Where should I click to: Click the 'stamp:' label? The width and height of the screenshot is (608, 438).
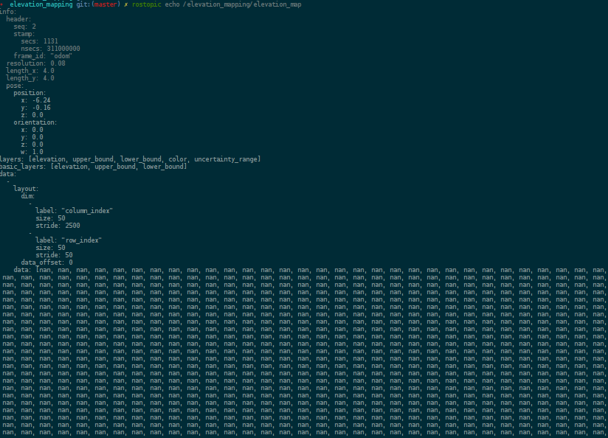pos(24,34)
